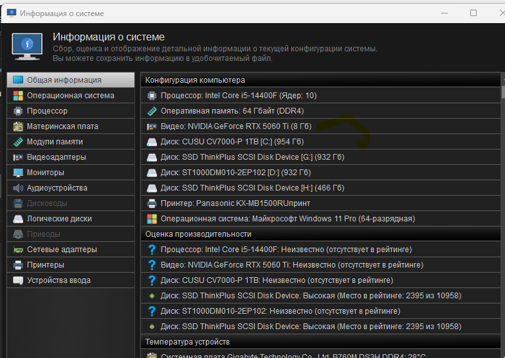The height and width of the screenshot is (358, 505).
Task: Open the Общая информация section
Action: click(x=71, y=80)
